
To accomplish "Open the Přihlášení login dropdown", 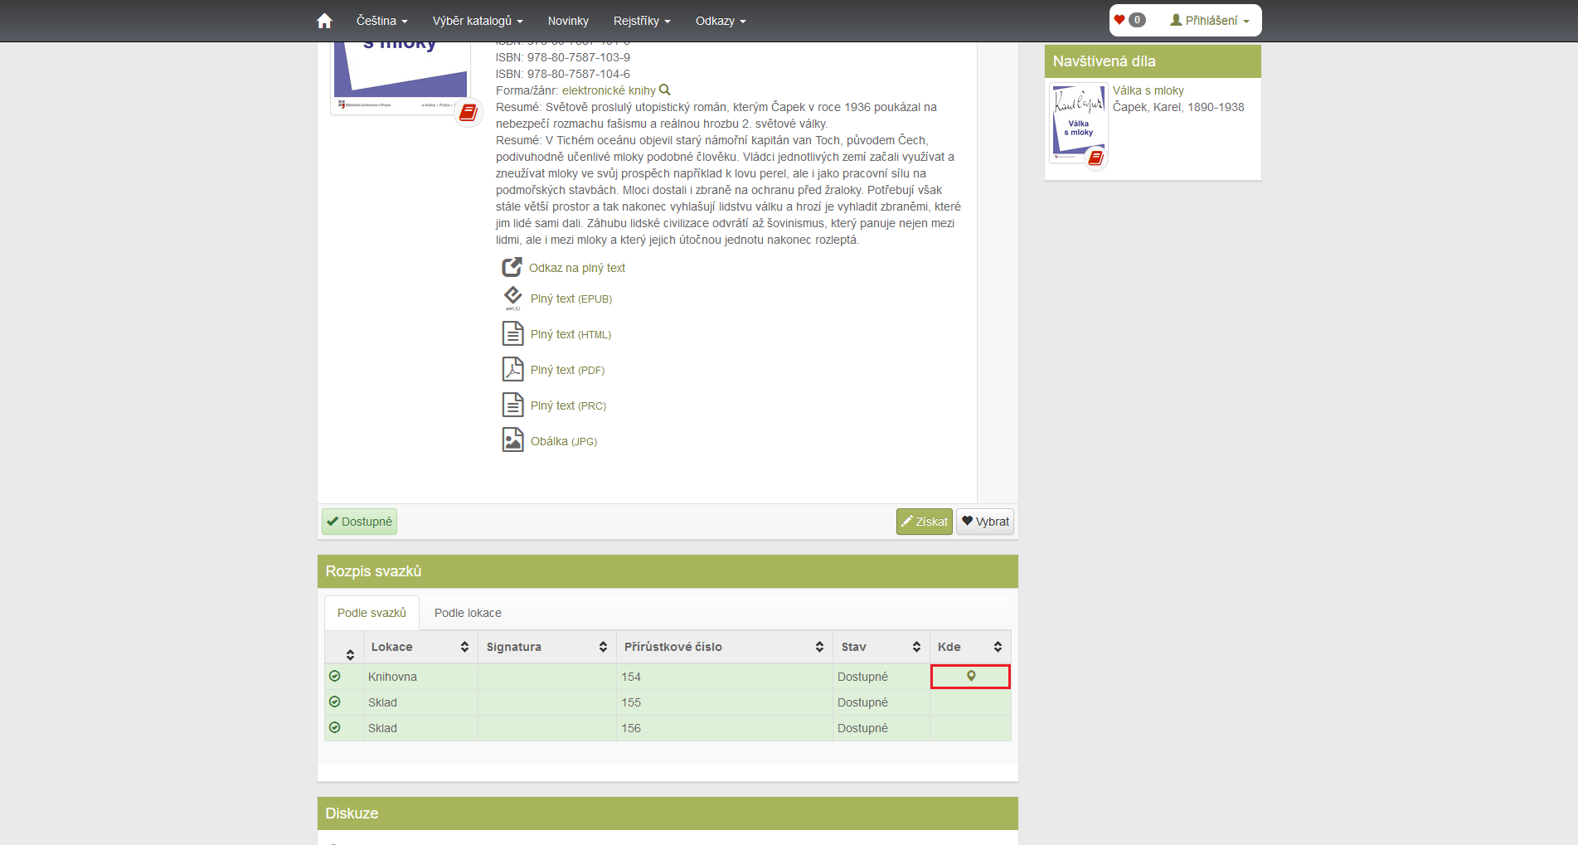I will pyautogui.click(x=1209, y=21).
